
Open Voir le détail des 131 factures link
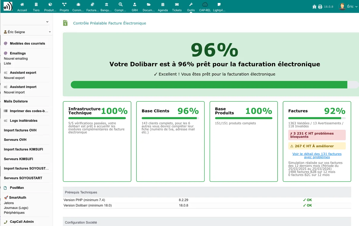point(317,155)
